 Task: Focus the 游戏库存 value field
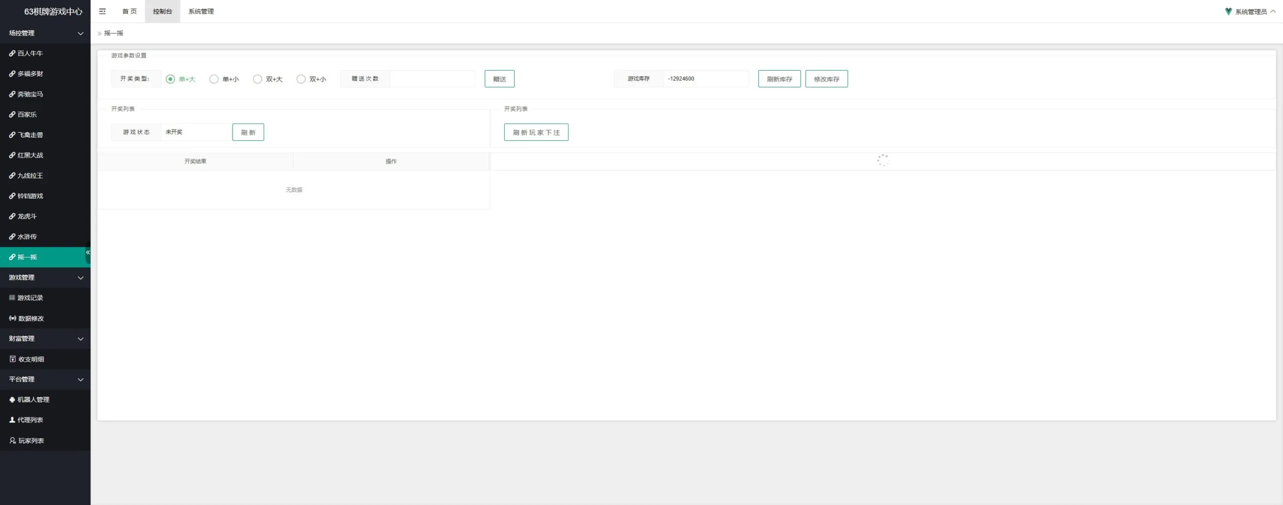706,79
